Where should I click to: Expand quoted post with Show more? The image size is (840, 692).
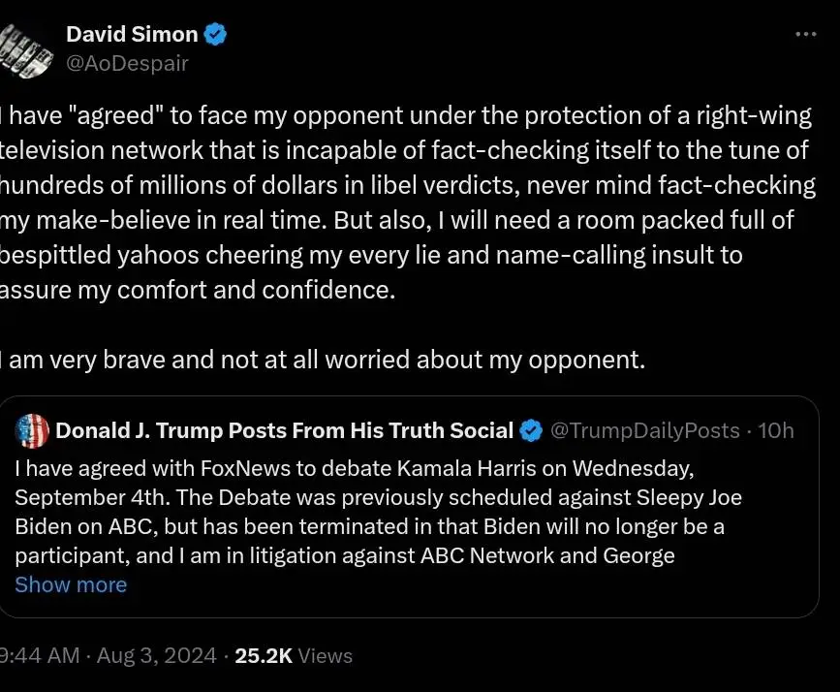pos(71,584)
